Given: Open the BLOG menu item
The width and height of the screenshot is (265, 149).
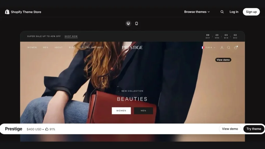Looking at the screenshot, I should coord(72,48).
